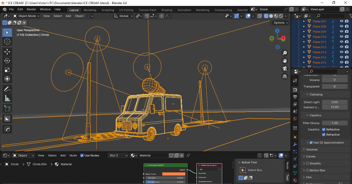Click the Roughness slider on Principled BSDF

coord(165,182)
